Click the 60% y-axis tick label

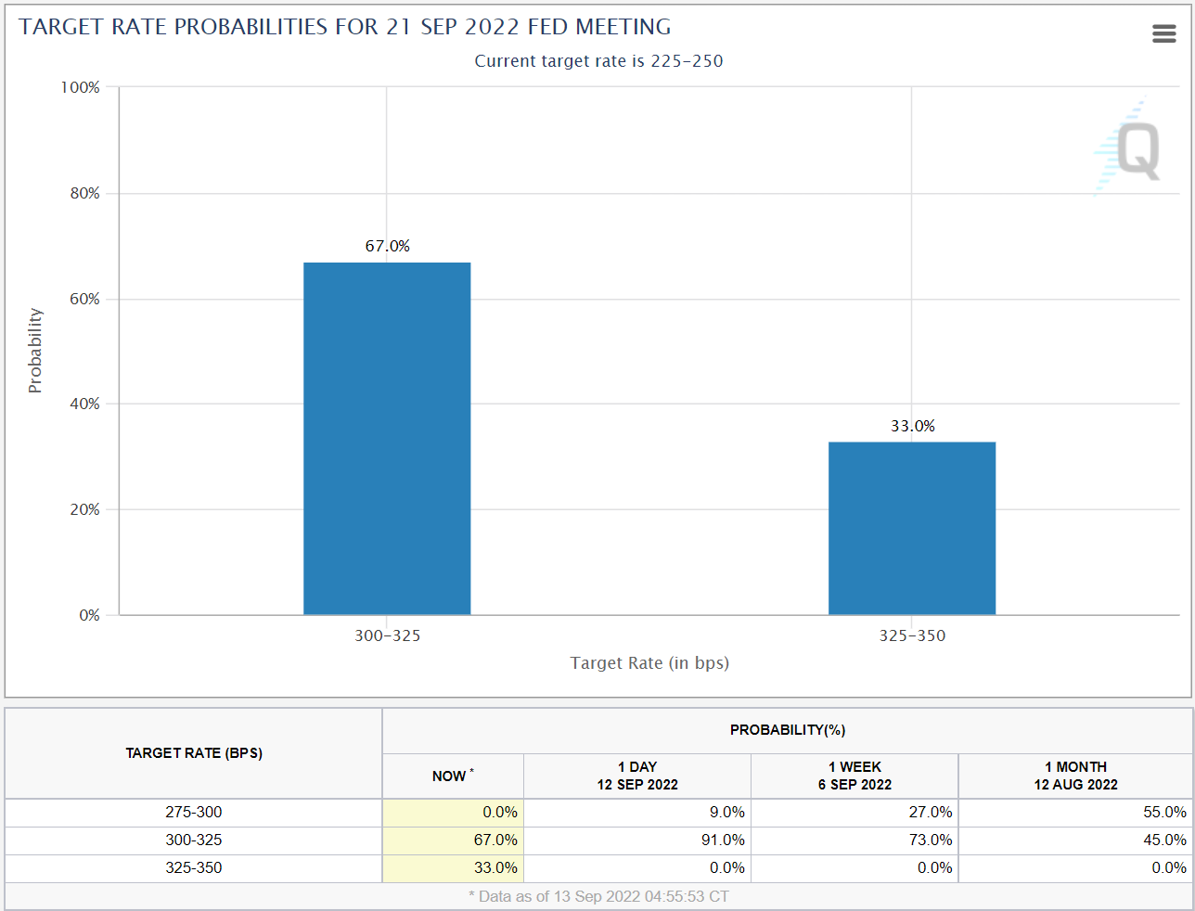[x=84, y=299]
